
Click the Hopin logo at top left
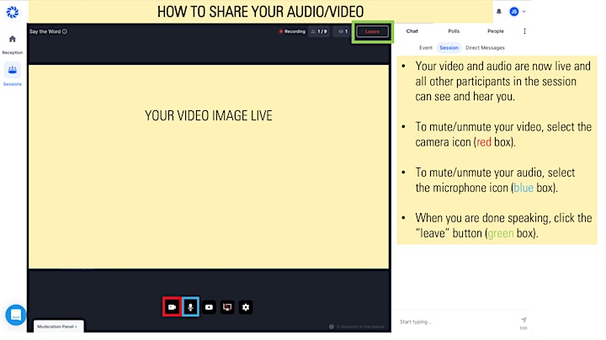pyautogui.click(x=13, y=13)
